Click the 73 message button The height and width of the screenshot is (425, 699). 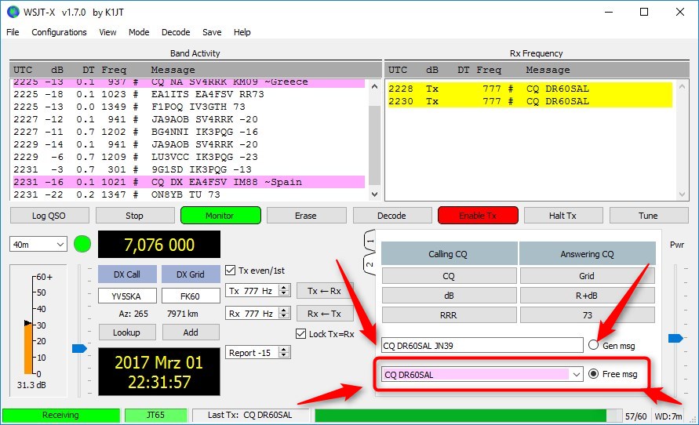(x=587, y=315)
